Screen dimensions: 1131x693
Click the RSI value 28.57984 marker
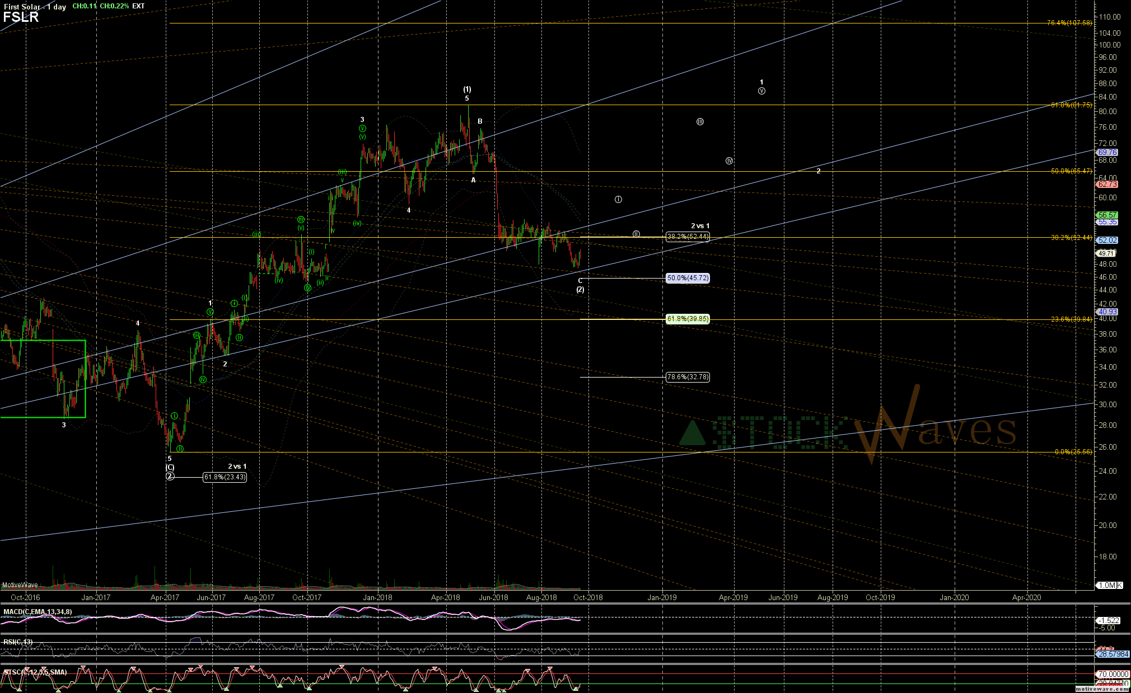click(x=1112, y=654)
